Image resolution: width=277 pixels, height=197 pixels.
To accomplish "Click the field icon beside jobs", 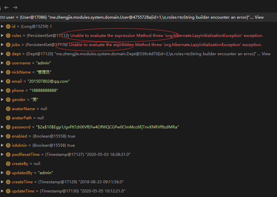I will [x=8, y=45].
